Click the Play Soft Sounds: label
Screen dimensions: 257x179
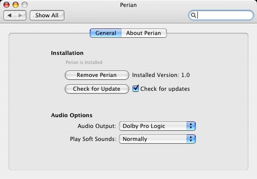[93, 139]
